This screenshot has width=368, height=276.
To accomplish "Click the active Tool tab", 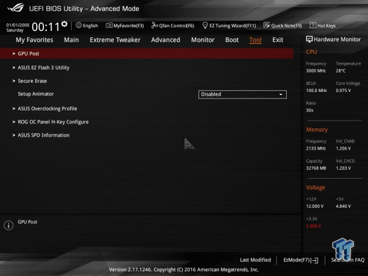I will 255,40.
